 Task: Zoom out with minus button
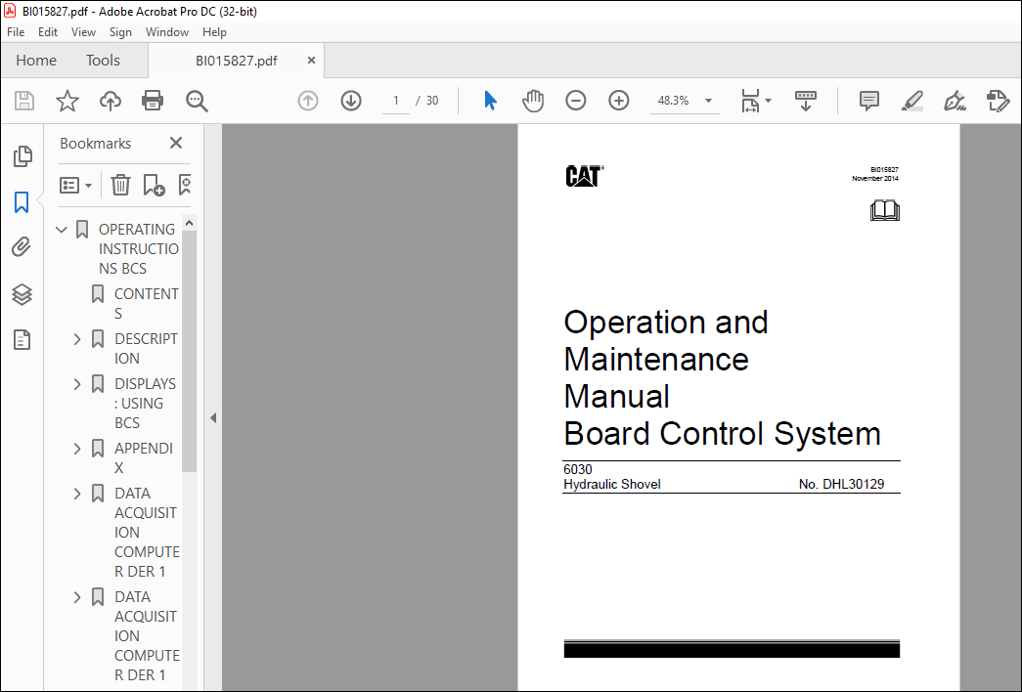(x=575, y=101)
